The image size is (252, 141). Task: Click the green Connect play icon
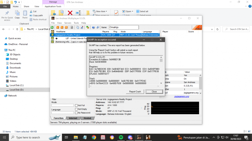(x=52, y=27)
